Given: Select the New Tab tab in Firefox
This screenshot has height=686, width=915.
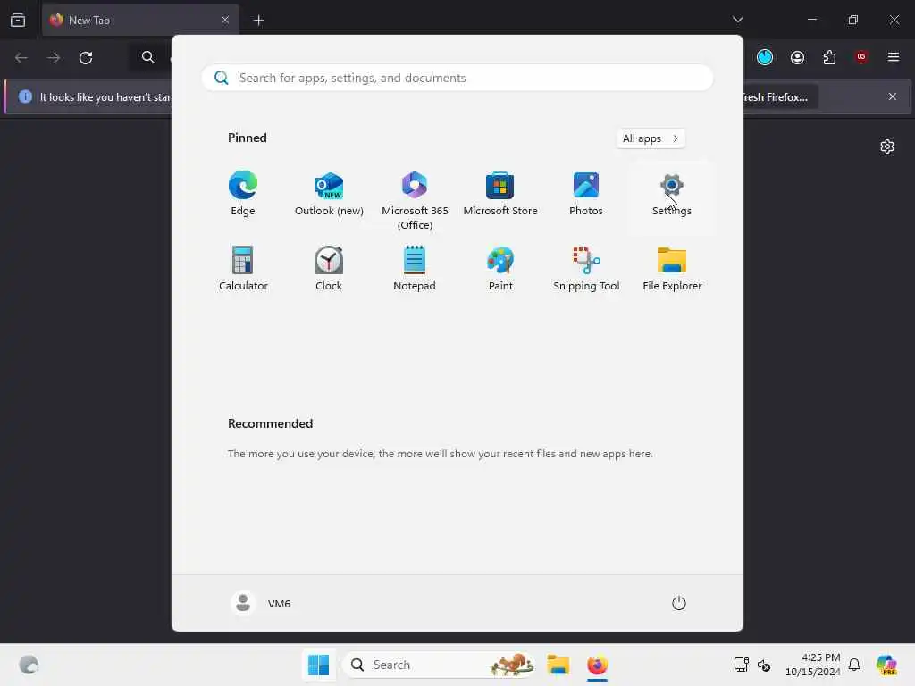Looking at the screenshot, I should [140, 20].
